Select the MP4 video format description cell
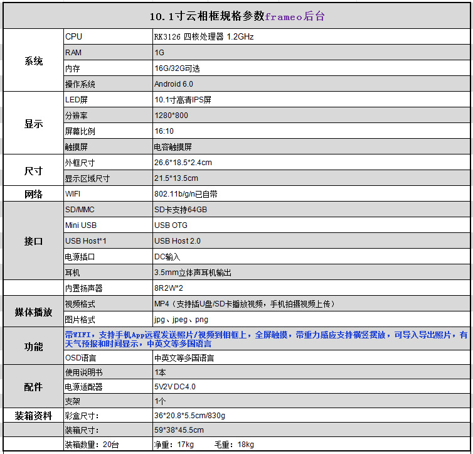Viewport: 473px width, 454px height. 311,303
